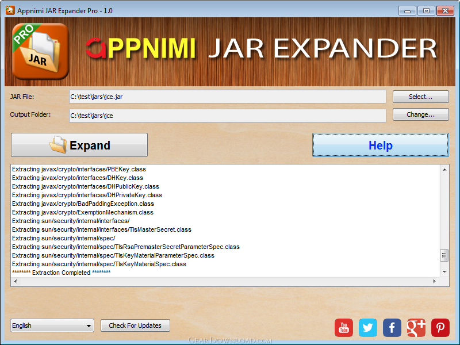Select the log line ending DHPublicKey.class
Viewport: 460px width, 345px height.
tap(86, 186)
